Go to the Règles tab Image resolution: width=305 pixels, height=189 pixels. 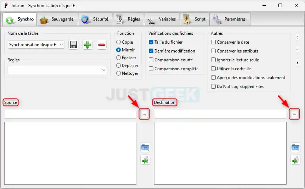click(x=128, y=19)
